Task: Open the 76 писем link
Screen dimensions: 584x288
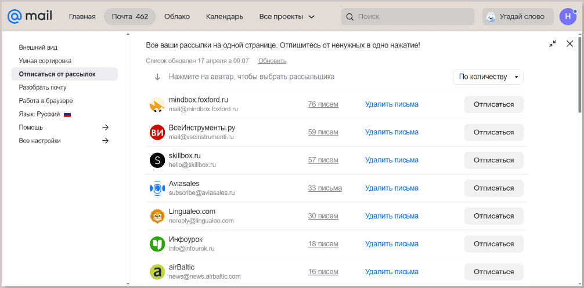Action: [323, 104]
